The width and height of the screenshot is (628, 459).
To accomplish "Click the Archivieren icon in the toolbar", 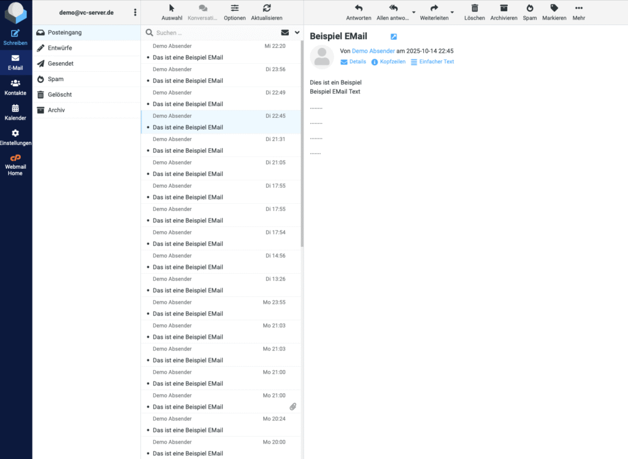I will click(504, 10).
